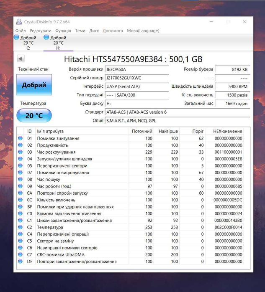Open the Диск menu
The height and width of the screenshot is (292, 265).
[x=94, y=30]
